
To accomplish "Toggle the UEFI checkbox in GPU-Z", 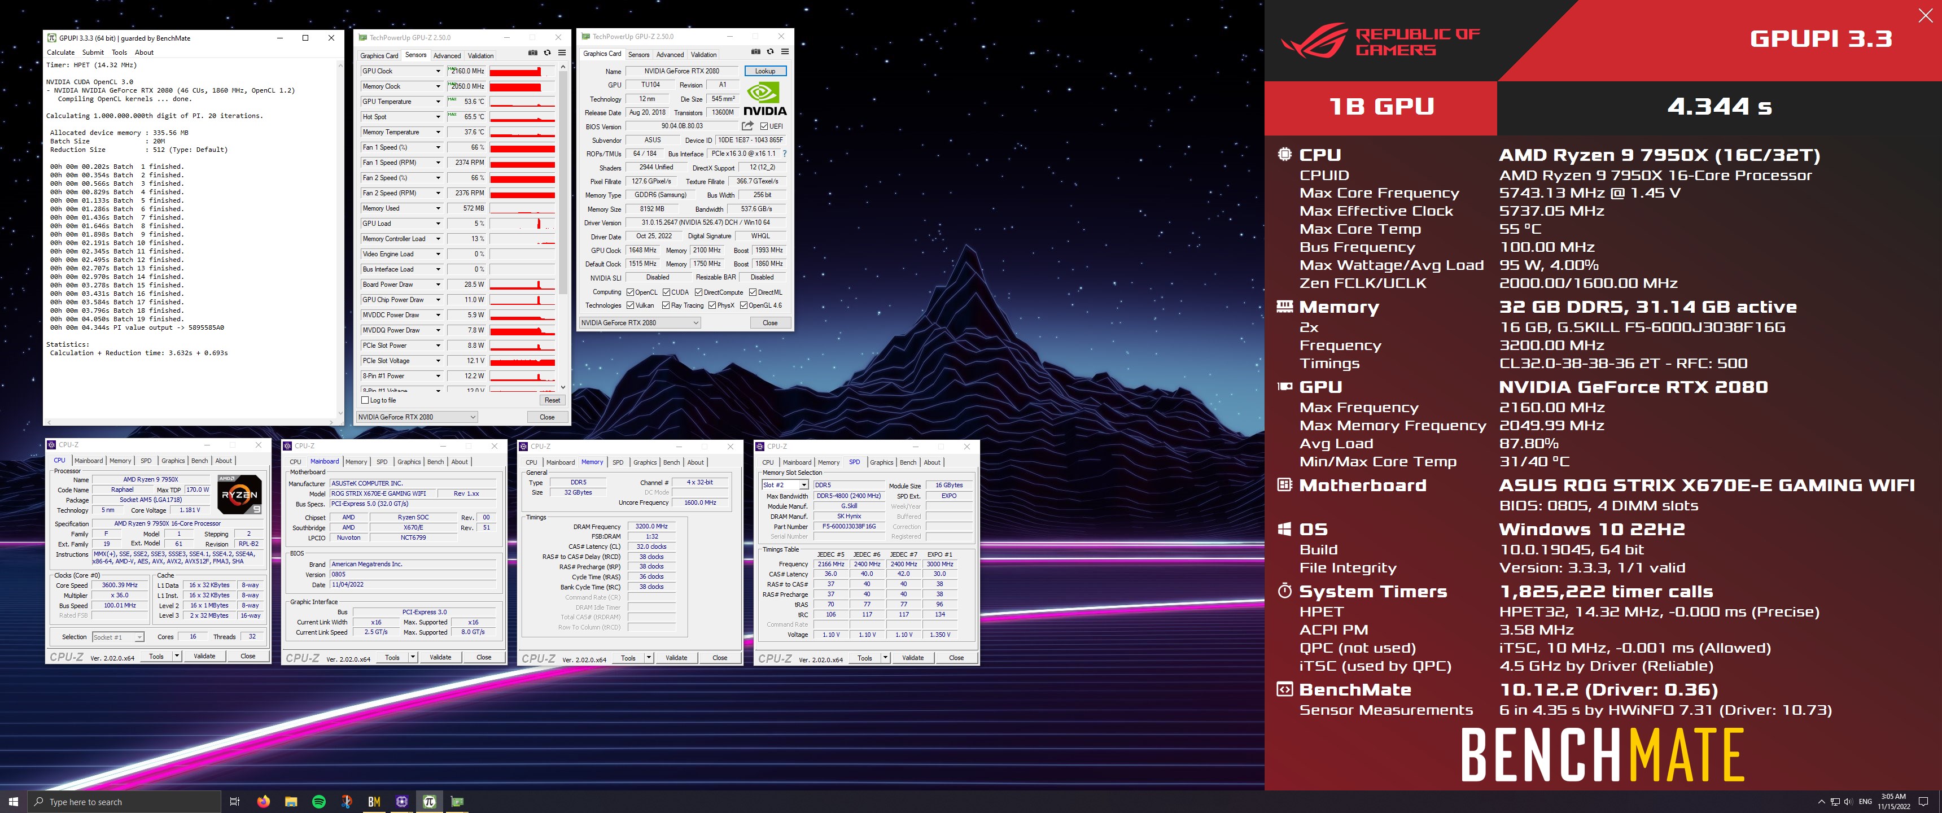I will (x=764, y=126).
